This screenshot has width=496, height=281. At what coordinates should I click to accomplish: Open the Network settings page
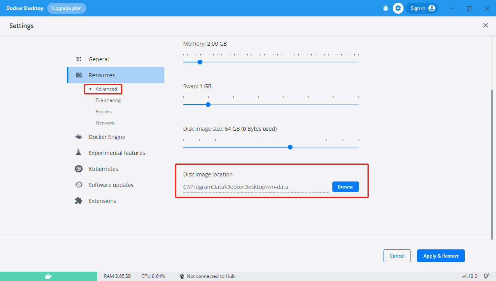point(105,123)
